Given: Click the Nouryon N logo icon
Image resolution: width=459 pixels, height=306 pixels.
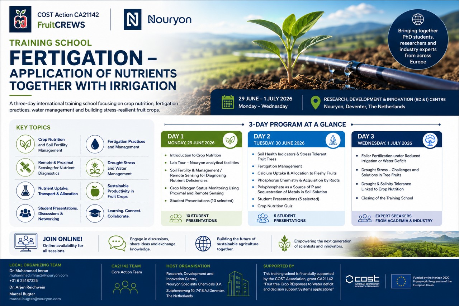Looking at the screenshot, I should point(132,19).
